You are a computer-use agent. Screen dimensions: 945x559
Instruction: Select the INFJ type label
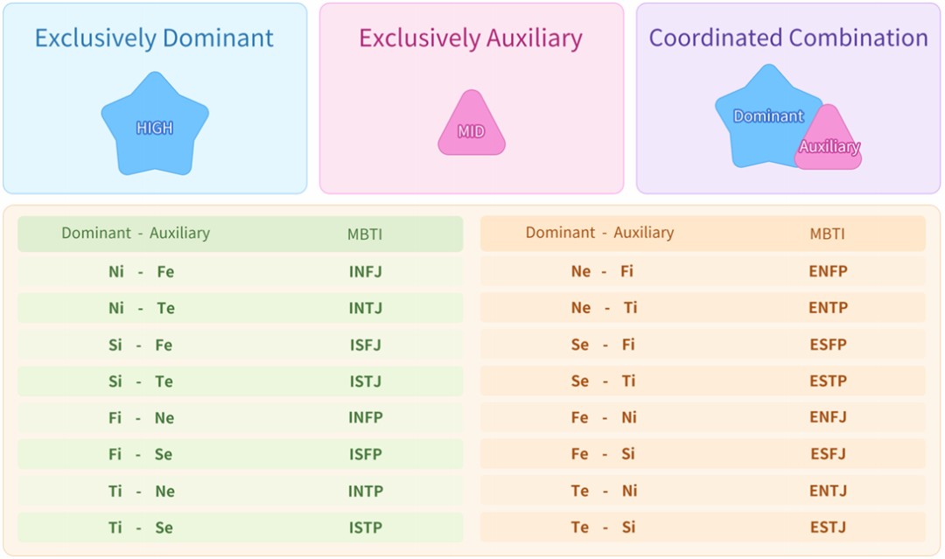point(365,271)
